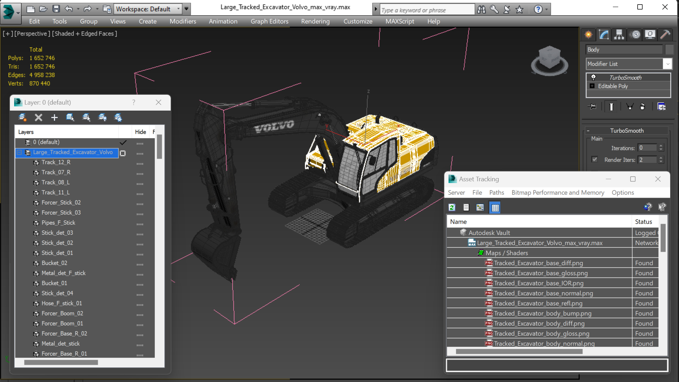679x382 pixels.
Task: Toggle hide for Bucket_02
Action: click(140, 264)
